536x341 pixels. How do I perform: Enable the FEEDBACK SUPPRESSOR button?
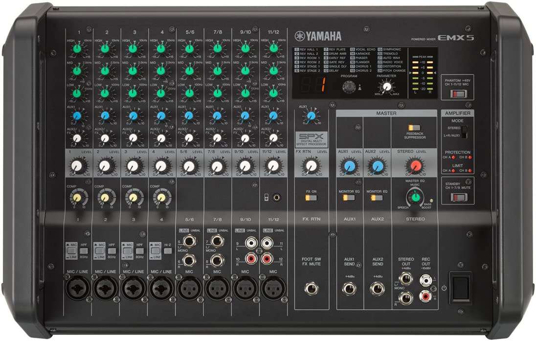pos(414,128)
